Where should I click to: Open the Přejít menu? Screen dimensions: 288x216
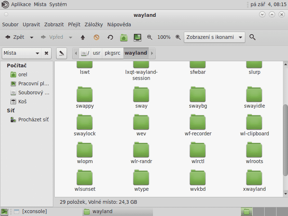(74, 24)
